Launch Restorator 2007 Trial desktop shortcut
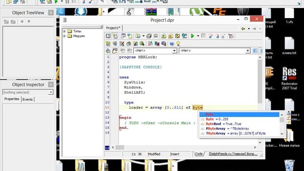Image resolution: width=304 pixels, height=171 pixels. click(x=289, y=78)
